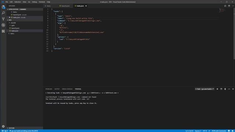Collapse the .vscode folder

[x=25, y=23]
